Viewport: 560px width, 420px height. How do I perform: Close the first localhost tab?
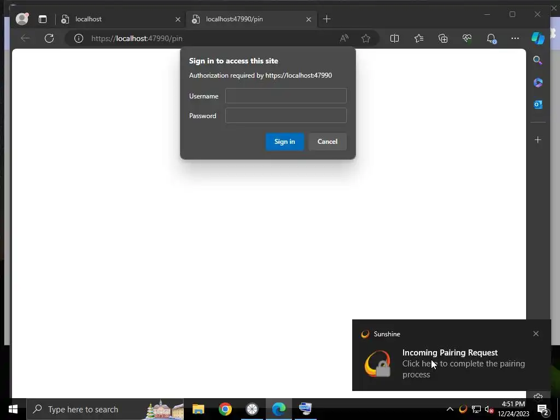point(178,19)
